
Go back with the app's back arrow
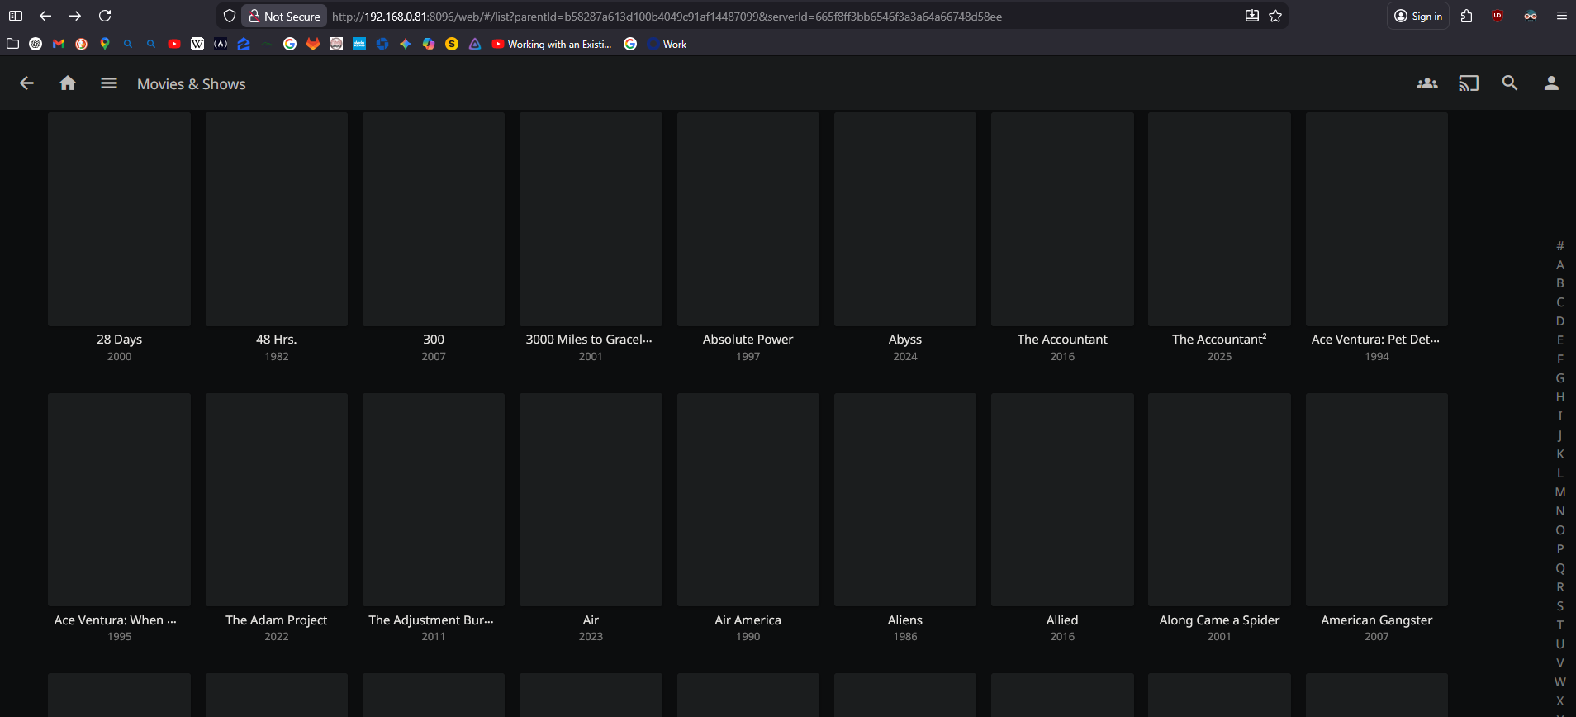click(26, 83)
